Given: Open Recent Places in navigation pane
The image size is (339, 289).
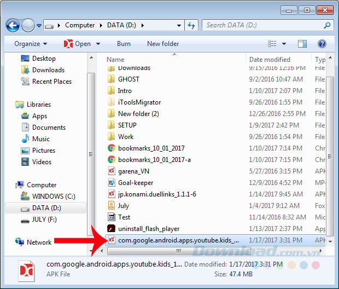Looking at the screenshot, I should pyautogui.click(x=46, y=82).
